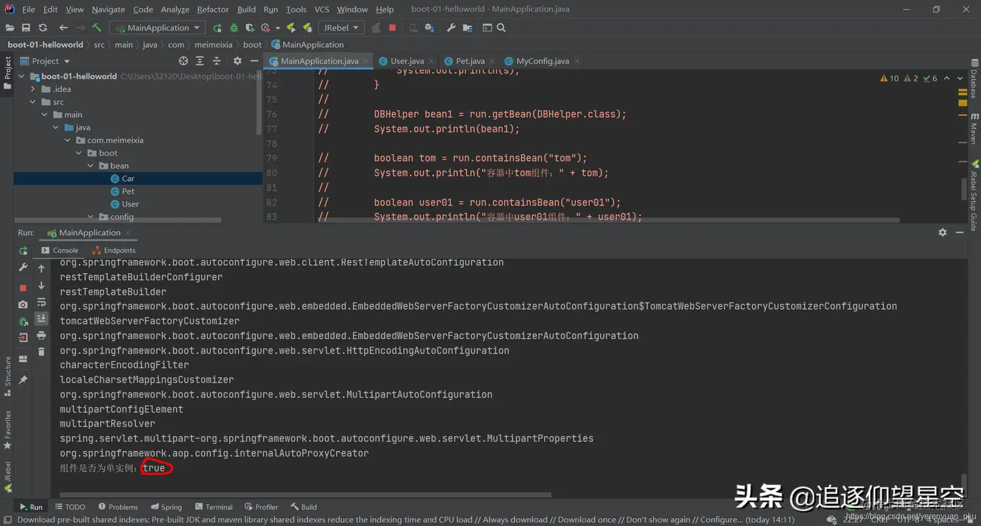
Task: Clear console with the trash icon
Action: coord(42,352)
